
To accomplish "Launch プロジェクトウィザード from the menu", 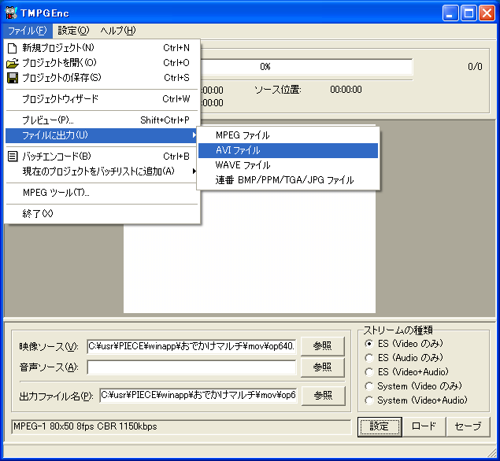I will coord(102,99).
